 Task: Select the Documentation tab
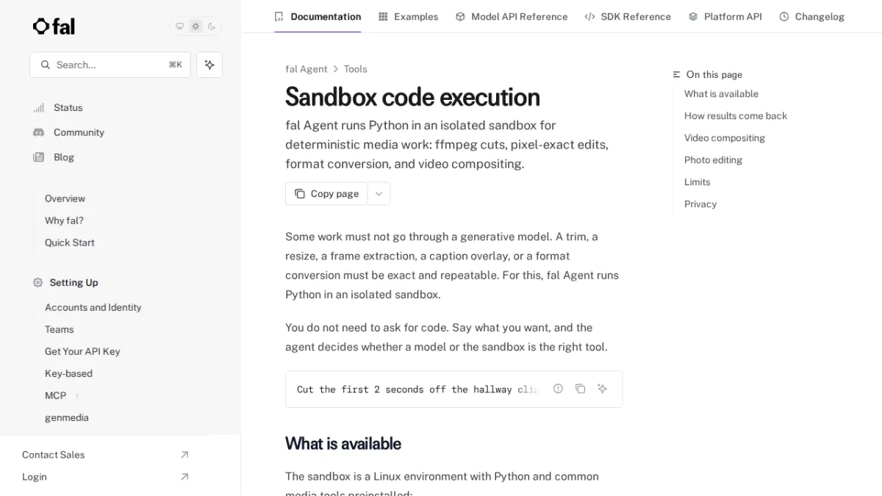[x=318, y=16]
